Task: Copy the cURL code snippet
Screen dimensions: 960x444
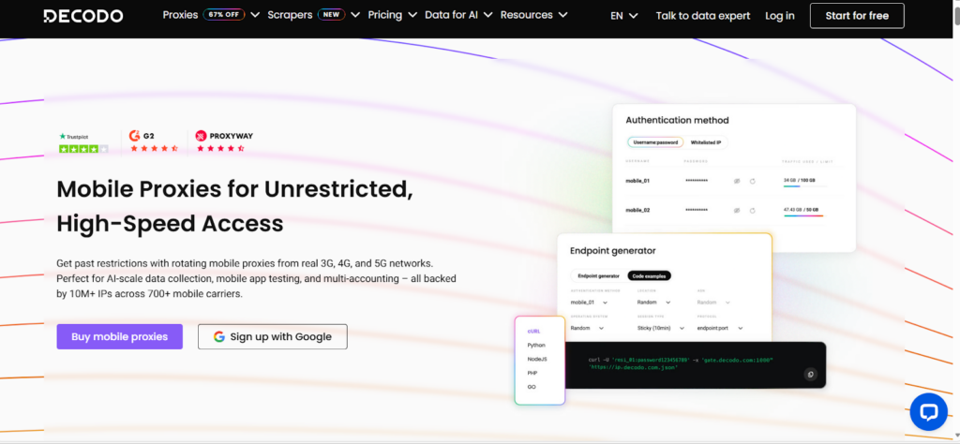Action: click(x=810, y=375)
